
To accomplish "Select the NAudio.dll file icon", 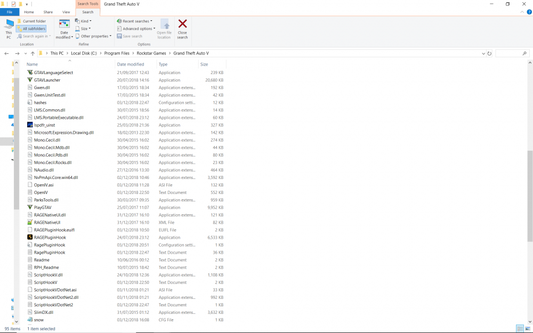I will click(30, 170).
